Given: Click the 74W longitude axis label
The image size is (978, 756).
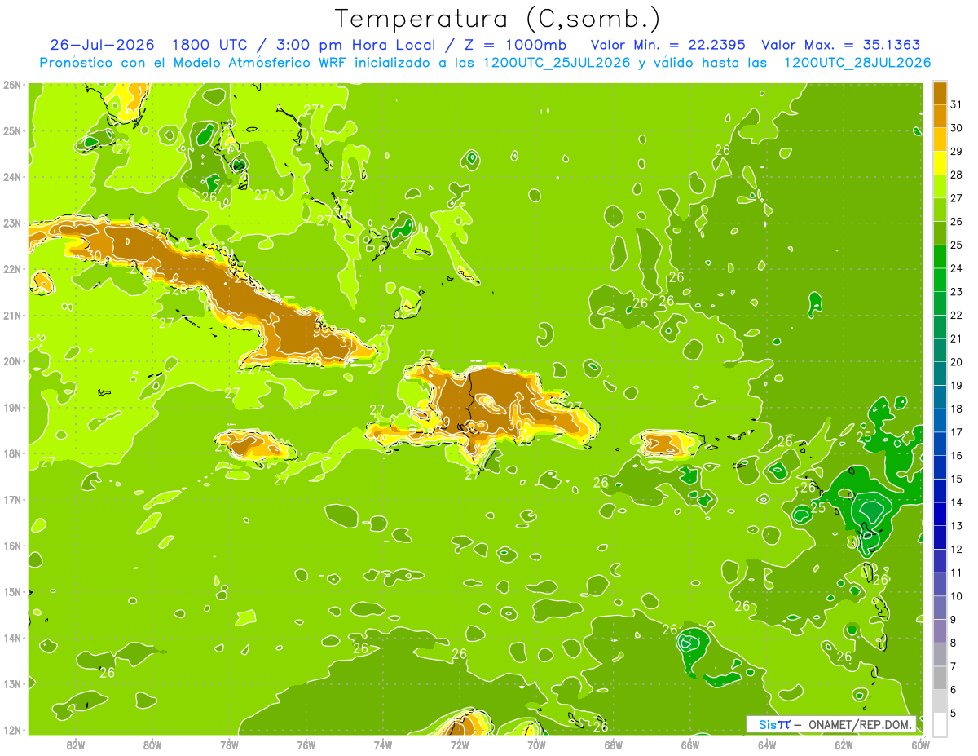Looking at the screenshot, I should tap(383, 745).
